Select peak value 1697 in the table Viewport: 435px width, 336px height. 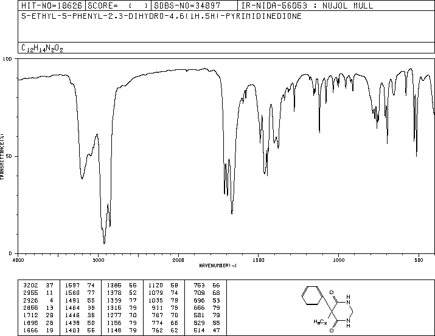tap(72, 285)
